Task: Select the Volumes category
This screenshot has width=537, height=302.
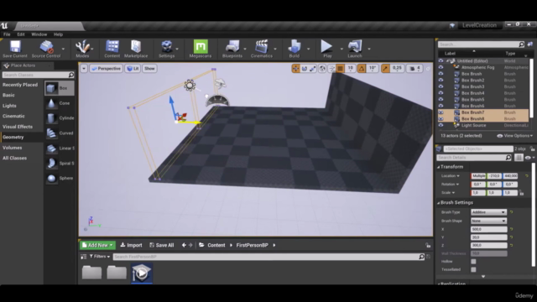Action: (x=13, y=148)
